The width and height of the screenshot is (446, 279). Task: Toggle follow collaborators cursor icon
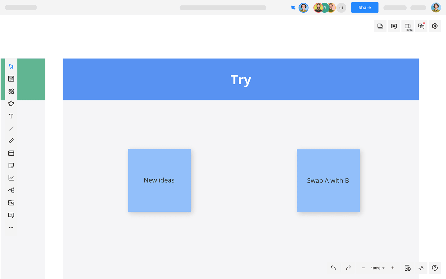293,8
